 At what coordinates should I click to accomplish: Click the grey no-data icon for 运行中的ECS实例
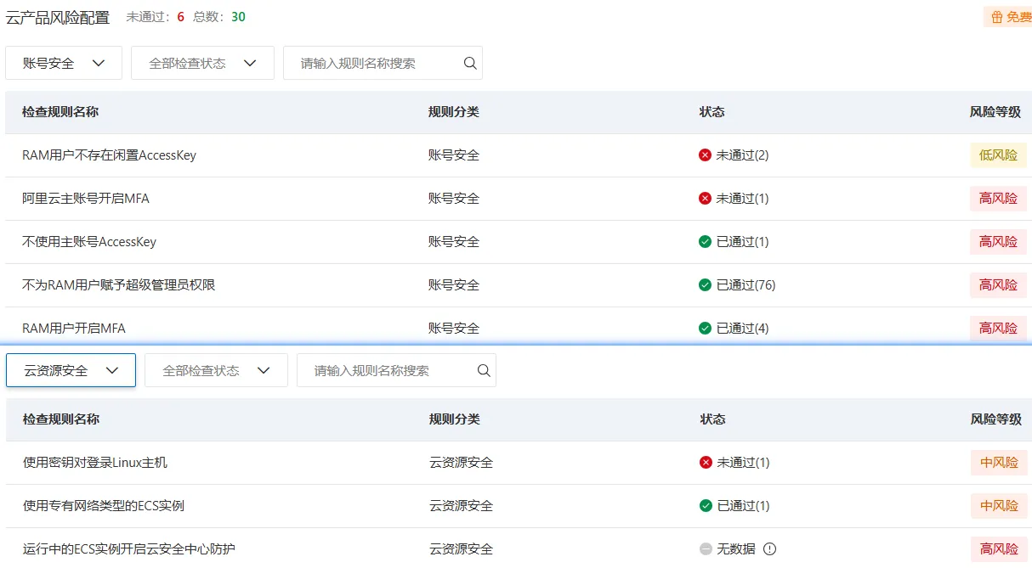click(706, 549)
